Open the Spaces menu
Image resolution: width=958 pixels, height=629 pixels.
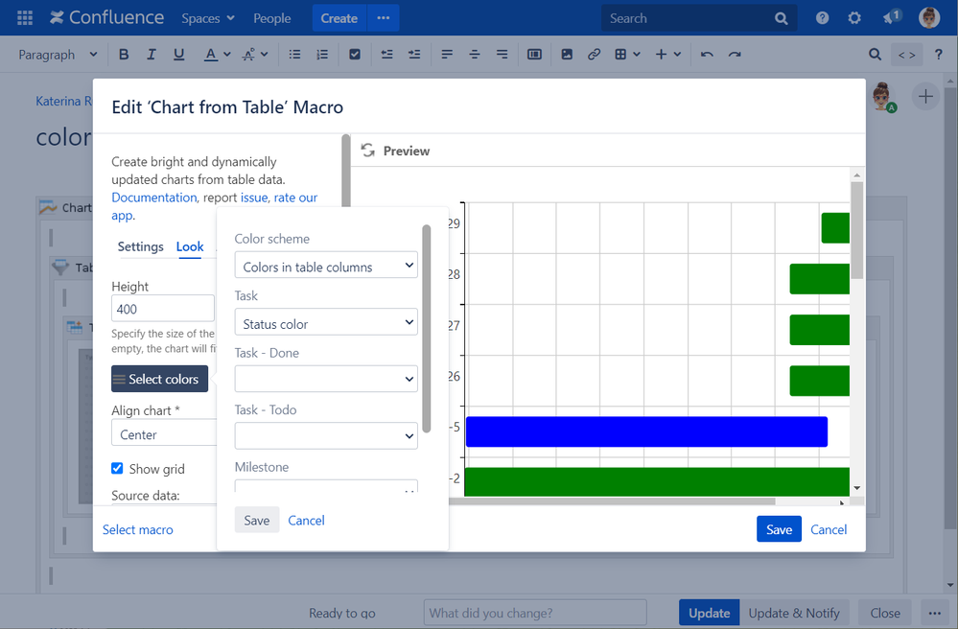[208, 18]
